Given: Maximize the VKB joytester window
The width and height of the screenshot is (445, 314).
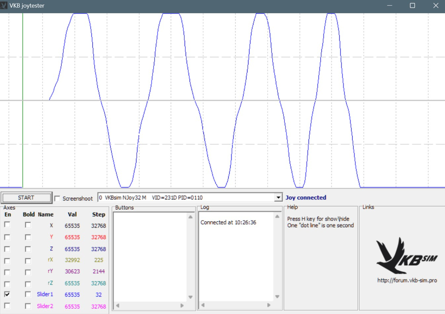Looking at the screenshot, I should [x=412, y=6].
